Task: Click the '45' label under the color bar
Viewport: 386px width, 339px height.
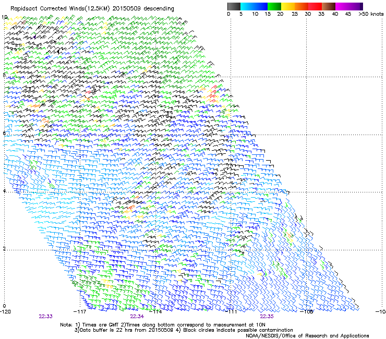Action: [348, 14]
